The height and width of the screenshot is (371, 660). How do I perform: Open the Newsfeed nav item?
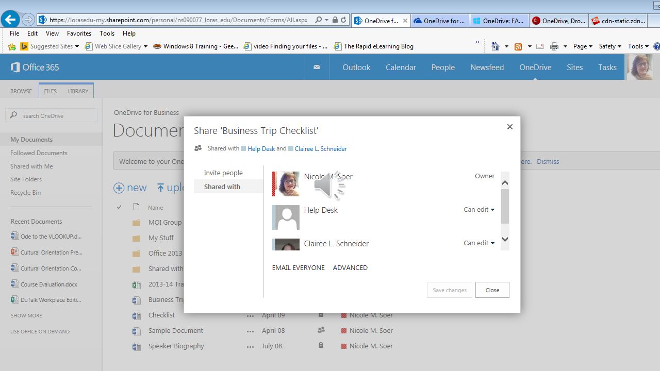487,67
